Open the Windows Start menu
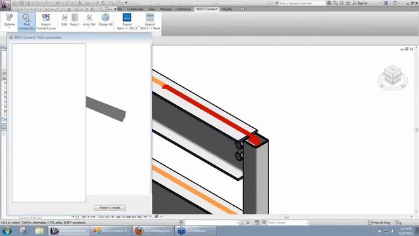Image resolution: width=419 pixels, height=236 pixels. pos(7,231)
